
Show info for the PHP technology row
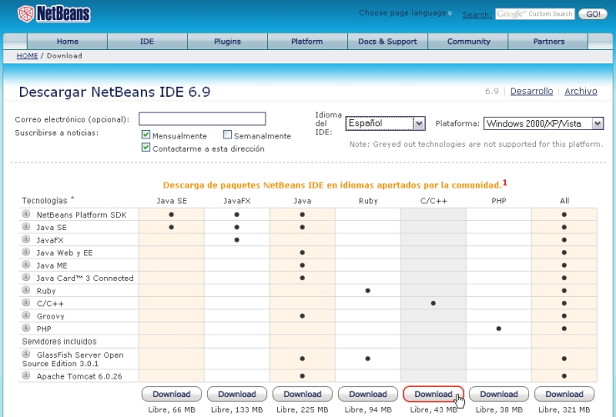point(26,328)
